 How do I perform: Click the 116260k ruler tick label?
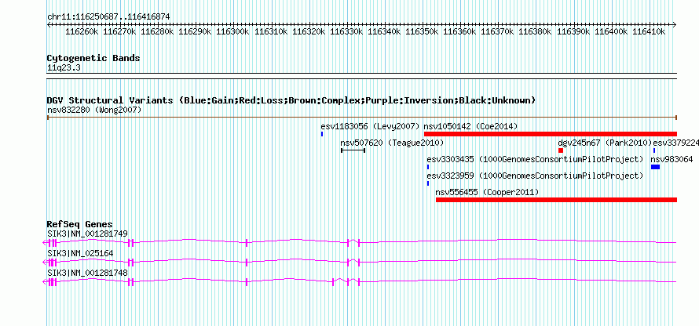(x=82, y=31)
